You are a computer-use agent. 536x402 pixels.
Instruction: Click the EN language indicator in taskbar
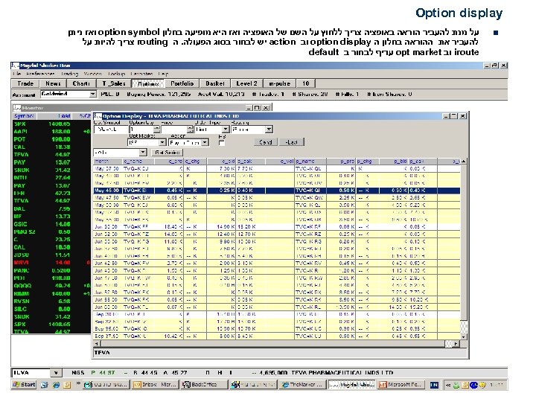pyautogui.click(x=434, y=385)
